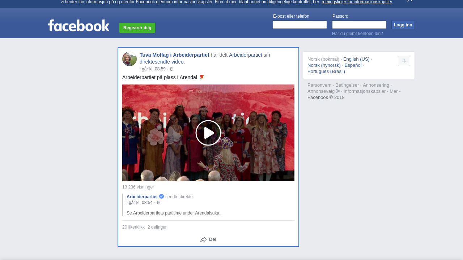
Task: Click the plus button for more languages
Action: (404, 61)
